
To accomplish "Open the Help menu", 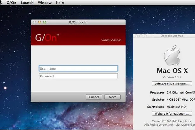I will [60, 3].
